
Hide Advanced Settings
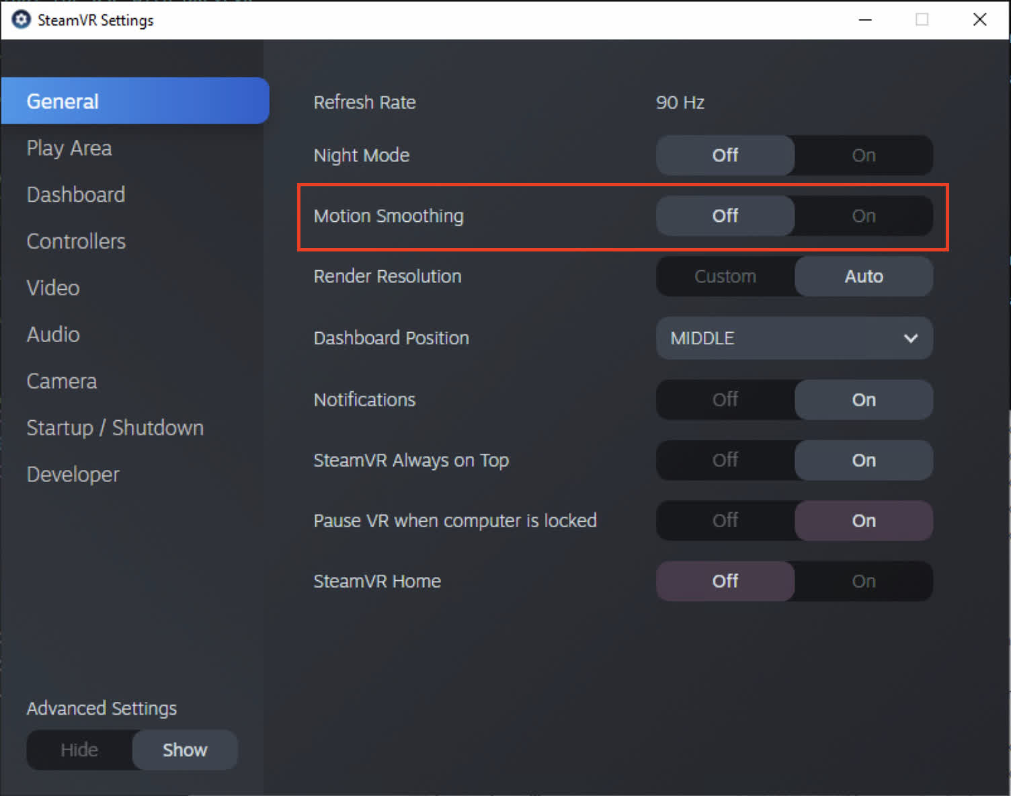(x=79, y=750)
